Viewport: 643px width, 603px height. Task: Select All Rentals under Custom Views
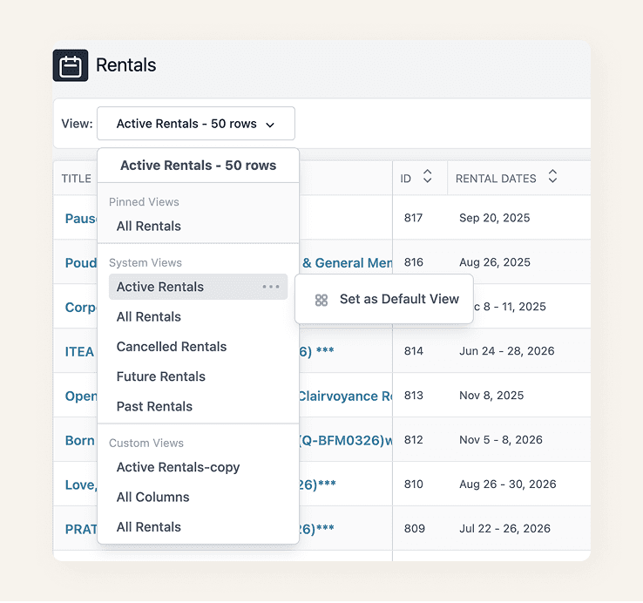click(148, 527)
